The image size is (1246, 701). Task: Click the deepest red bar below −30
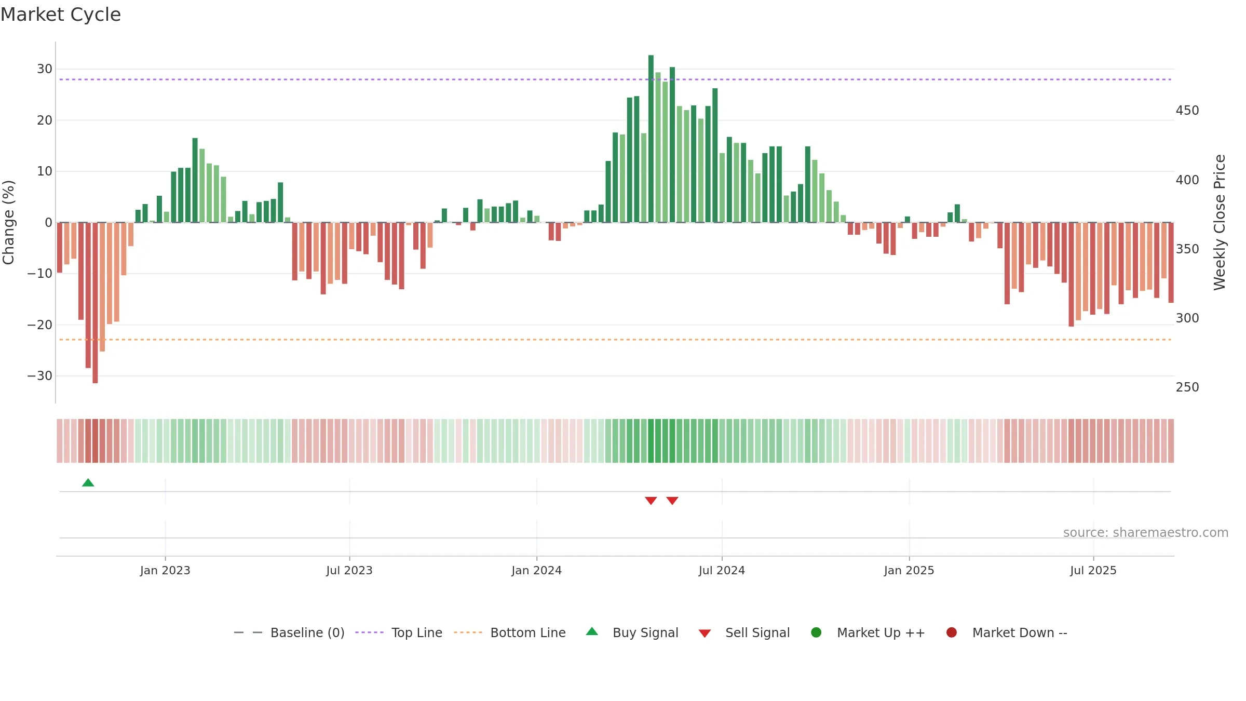click(95, 303)
